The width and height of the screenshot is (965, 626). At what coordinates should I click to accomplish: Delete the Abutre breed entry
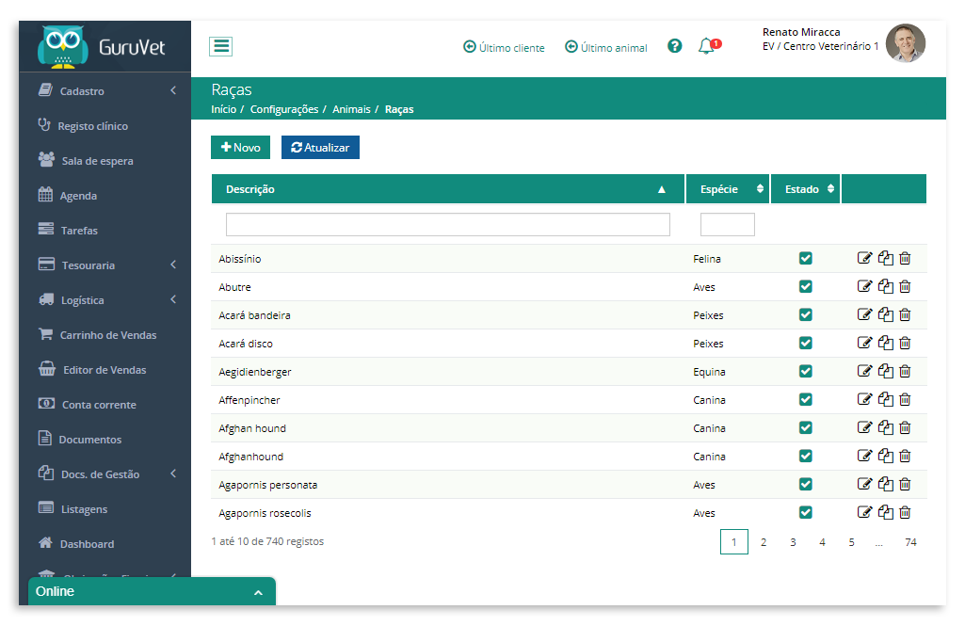tap(905, 287)
